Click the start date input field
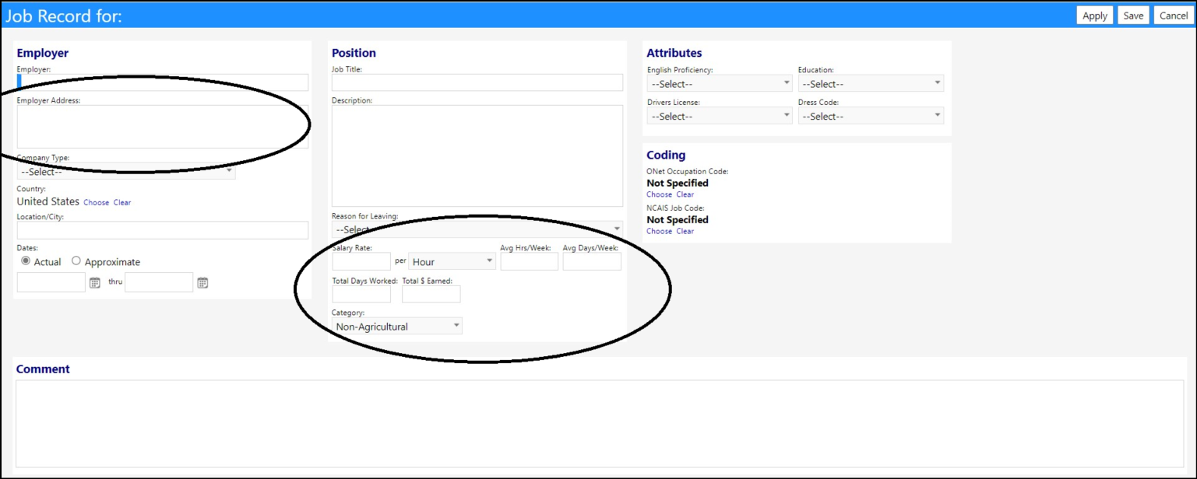 [51, 282]
